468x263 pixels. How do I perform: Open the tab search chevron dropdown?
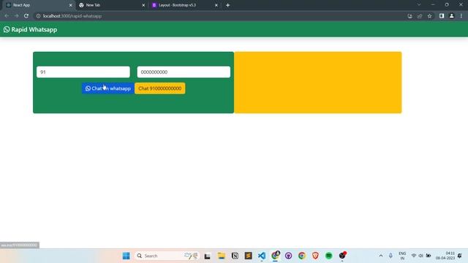click(419, 4)
